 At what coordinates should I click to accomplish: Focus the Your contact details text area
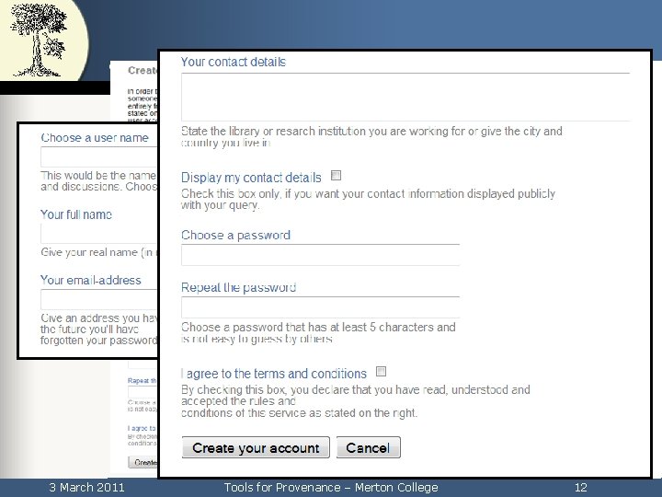tap(405, 98)
